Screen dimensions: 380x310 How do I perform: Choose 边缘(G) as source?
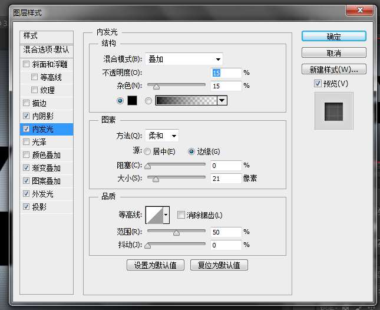tap(191, 151)
